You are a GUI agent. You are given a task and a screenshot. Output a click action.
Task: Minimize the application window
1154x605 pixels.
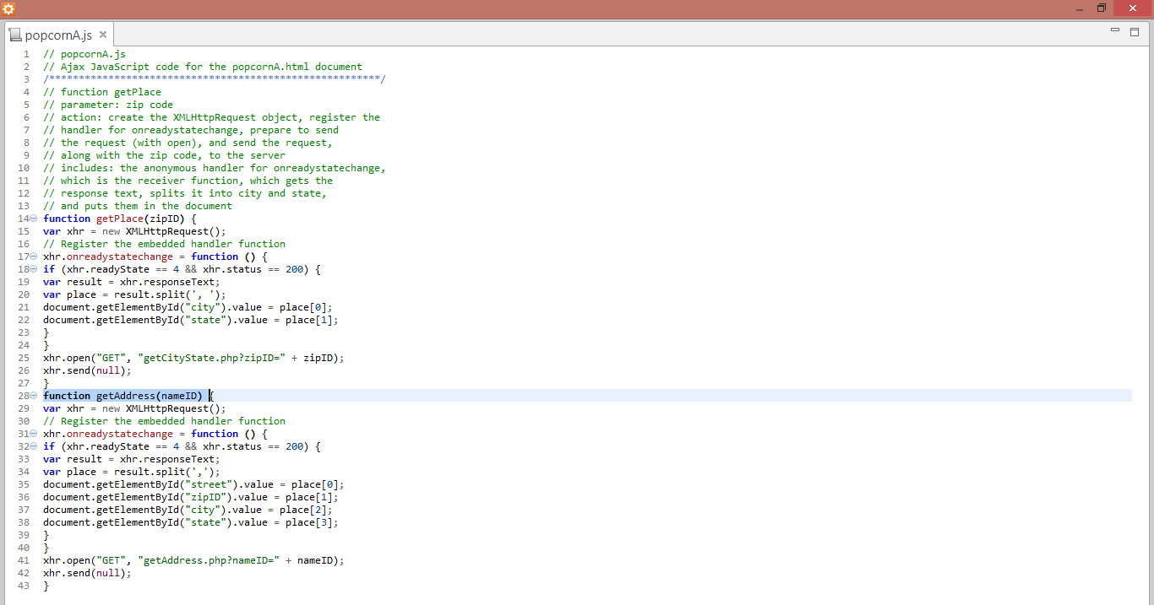click(x=1080, y=8)
